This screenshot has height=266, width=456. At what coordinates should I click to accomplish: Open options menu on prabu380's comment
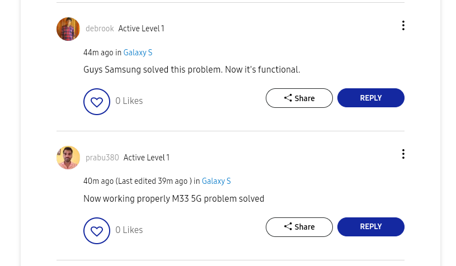[x=403, y=154]
